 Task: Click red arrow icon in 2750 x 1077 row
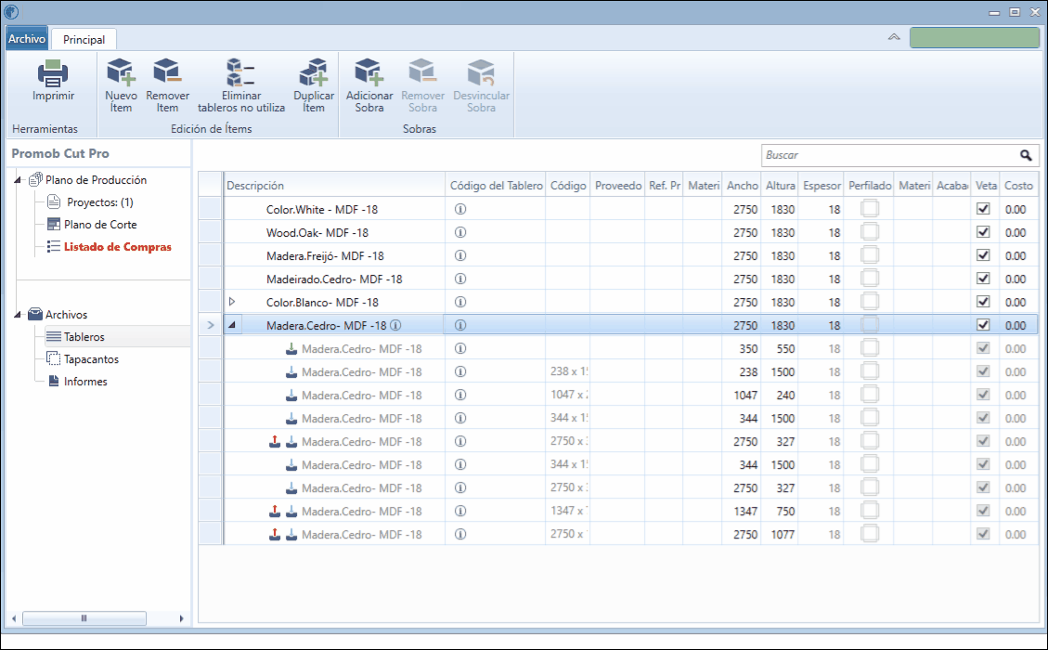[x=275, y=534]
